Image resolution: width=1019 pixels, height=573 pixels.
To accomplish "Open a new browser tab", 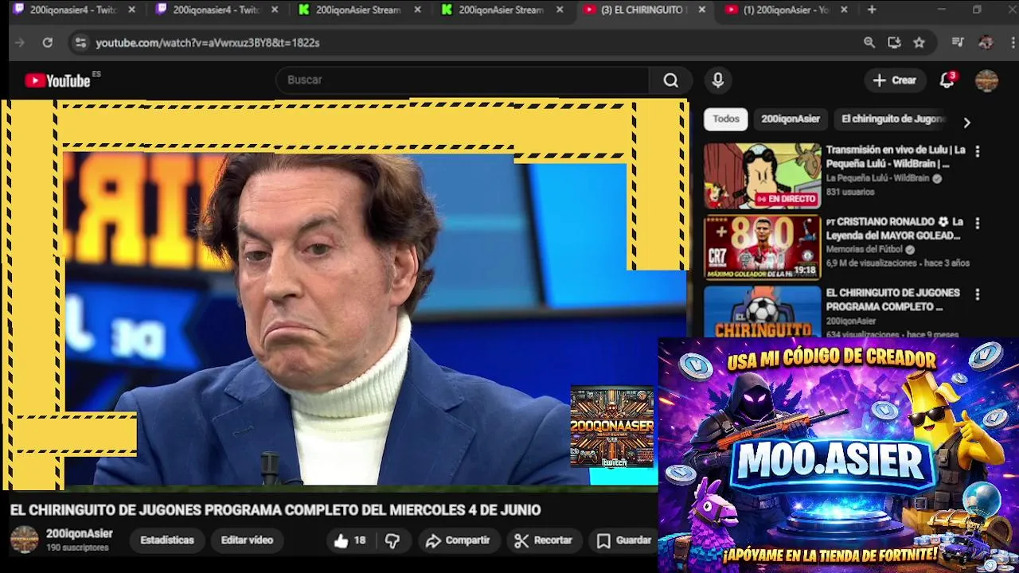I will coord(872,10).
